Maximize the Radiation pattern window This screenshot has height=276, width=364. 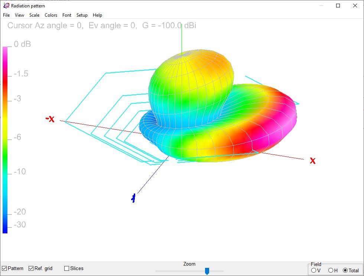click(x=338, y=6)
